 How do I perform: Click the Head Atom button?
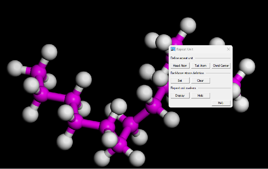point(180,65)
